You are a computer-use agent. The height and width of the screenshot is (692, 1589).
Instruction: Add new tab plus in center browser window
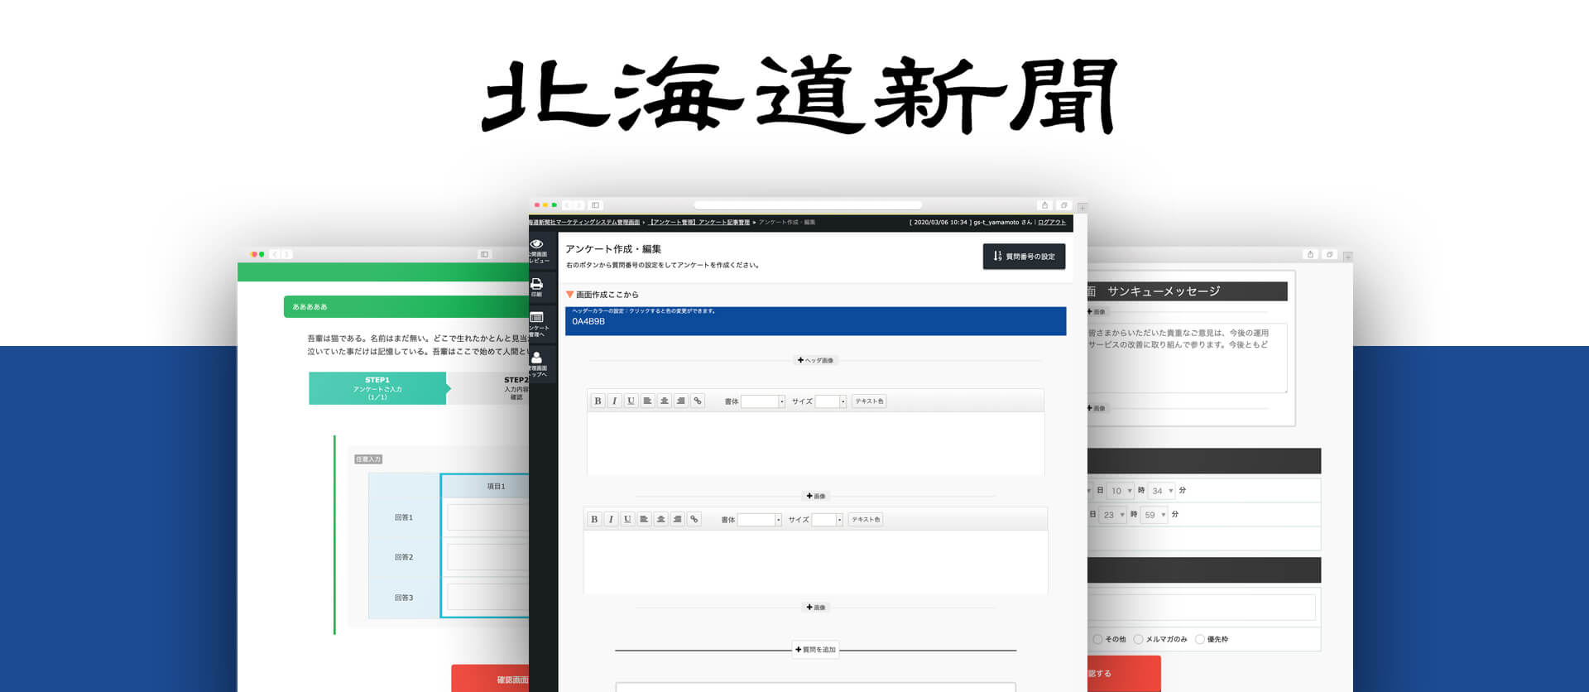(x=1082, y=208)
